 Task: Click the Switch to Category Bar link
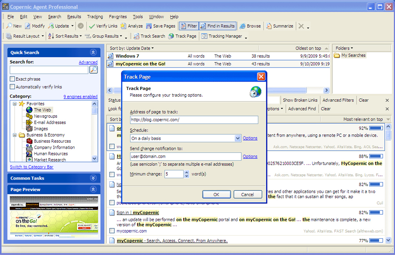coord(31,167)
